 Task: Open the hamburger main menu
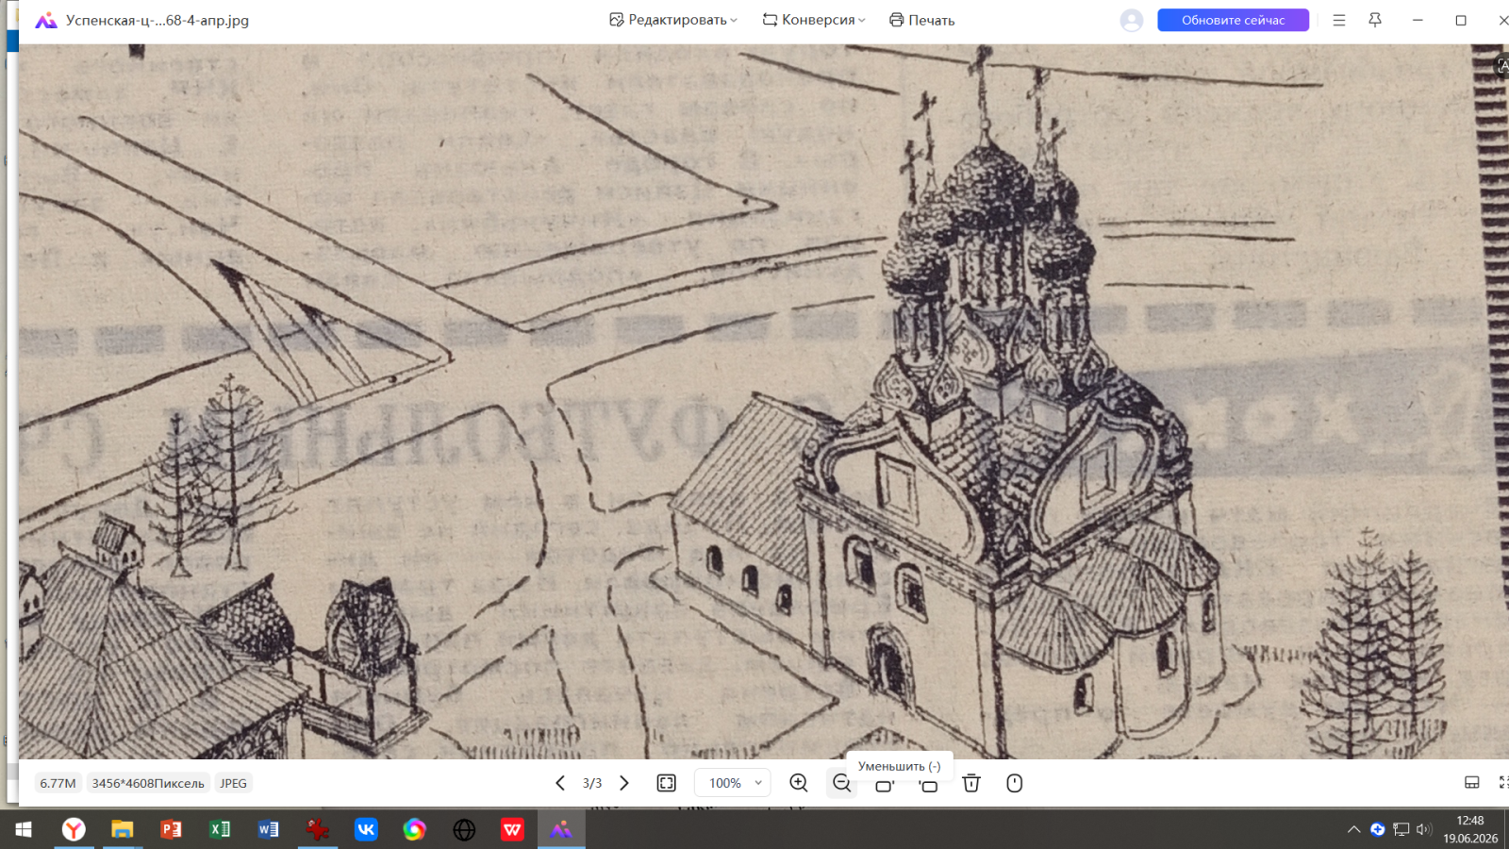(x=1339, y=20)
